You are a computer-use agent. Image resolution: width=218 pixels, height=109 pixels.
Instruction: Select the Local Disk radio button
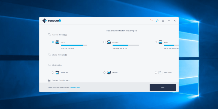pos(104,42)
